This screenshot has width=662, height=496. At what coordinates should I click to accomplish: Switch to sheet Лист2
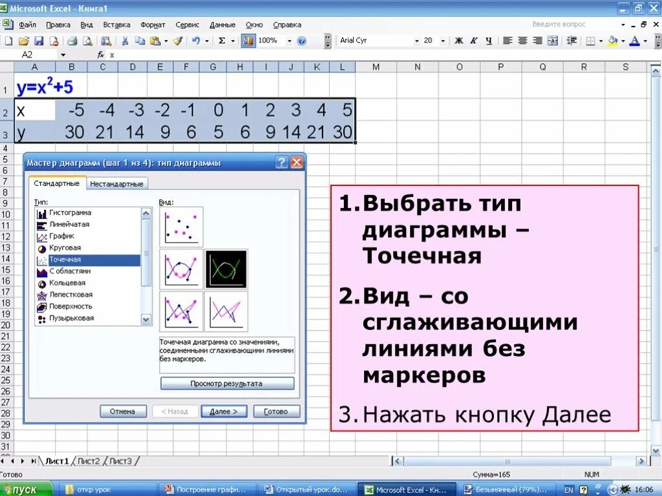(89, 461)
